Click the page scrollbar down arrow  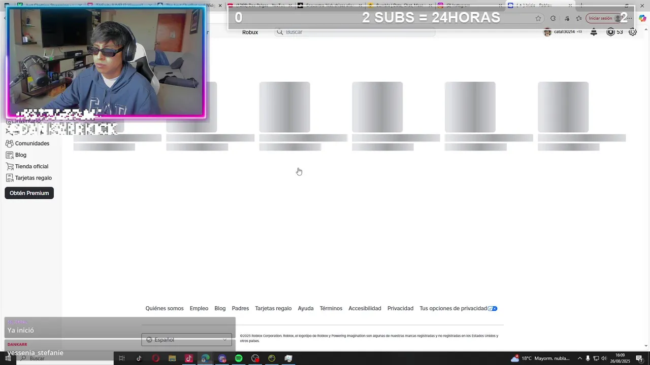[x=646, y=346]
